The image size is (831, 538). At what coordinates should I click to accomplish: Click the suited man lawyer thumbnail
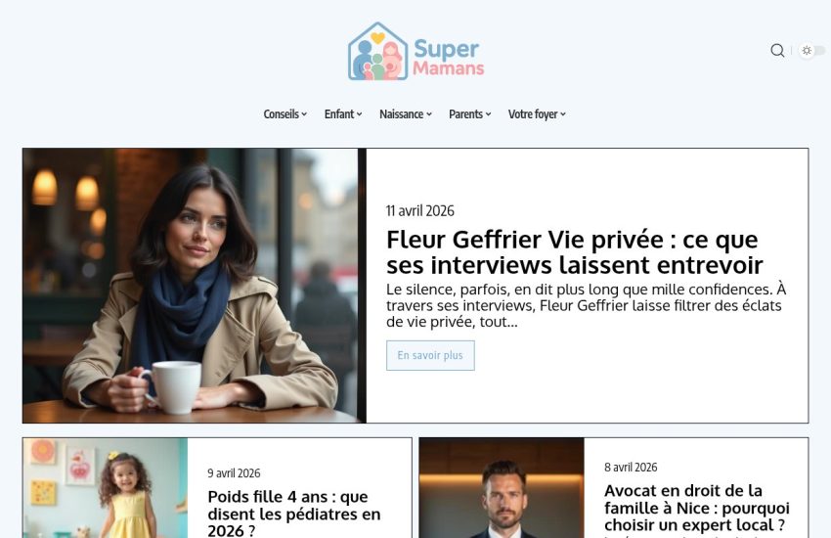pyautogui.click(x=502, y=488)
